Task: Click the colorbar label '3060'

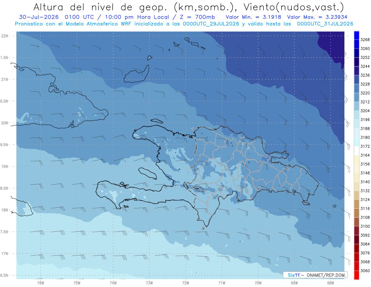Action: (x=365, y=270)
